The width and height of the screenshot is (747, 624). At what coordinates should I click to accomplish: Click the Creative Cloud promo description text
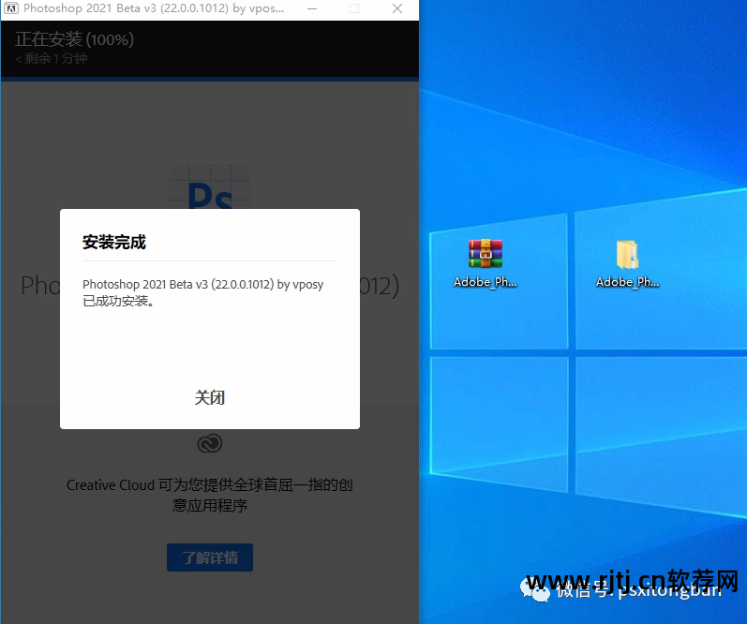pos(210,495)
